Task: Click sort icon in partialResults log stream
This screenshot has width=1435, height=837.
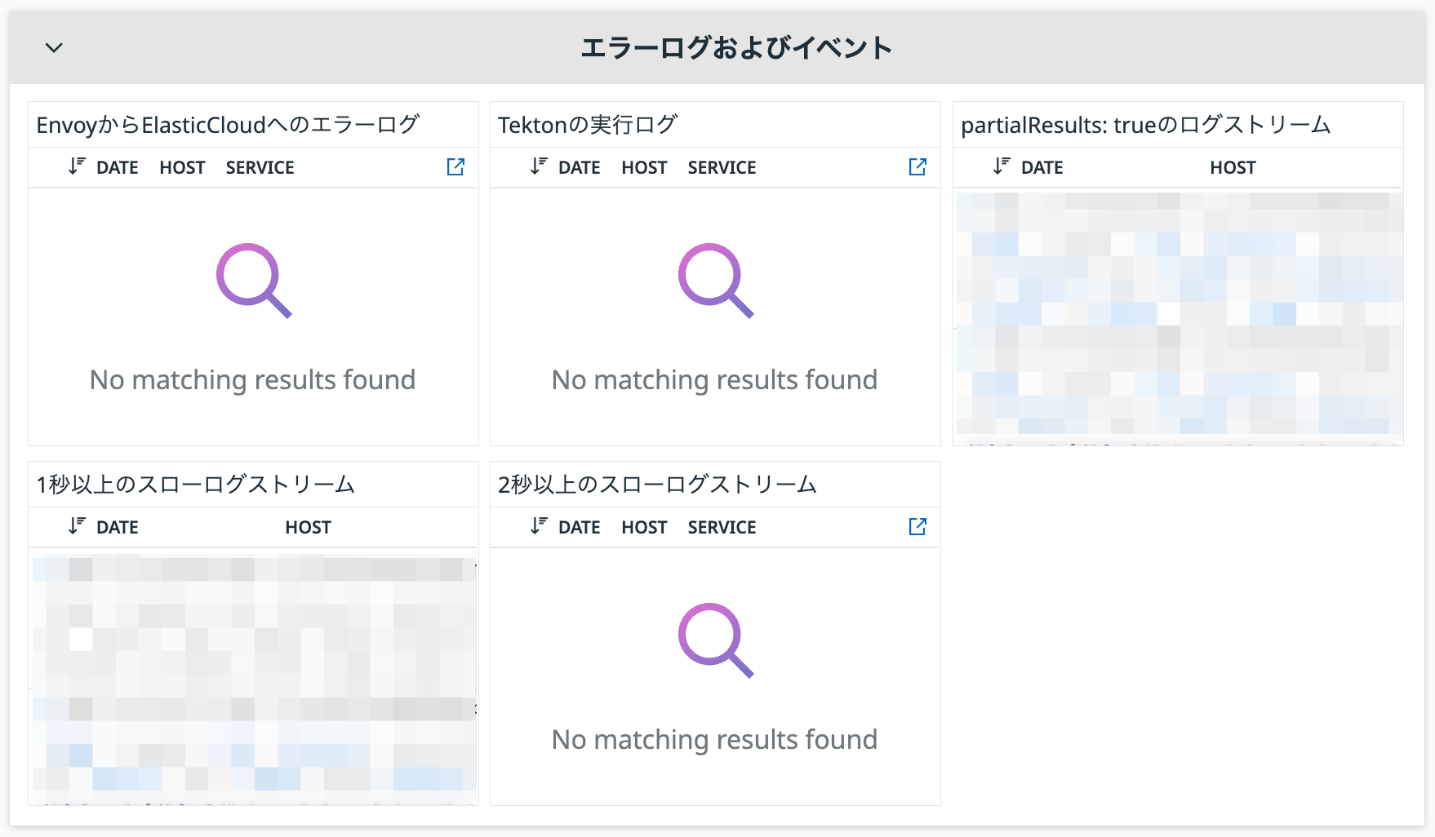Action: tap(1002, 166)
